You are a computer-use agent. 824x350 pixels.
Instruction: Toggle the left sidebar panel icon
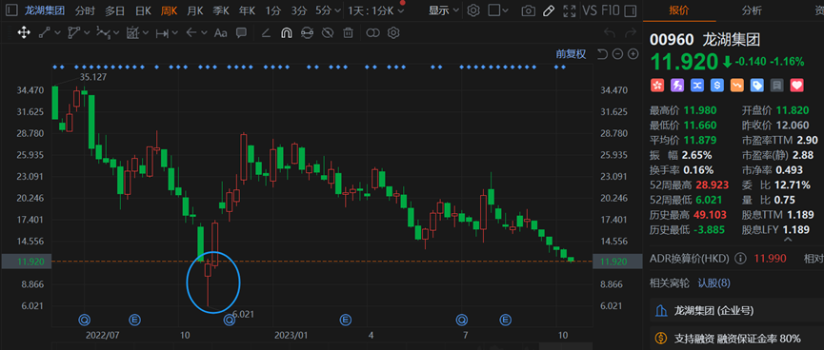(12, 10)
